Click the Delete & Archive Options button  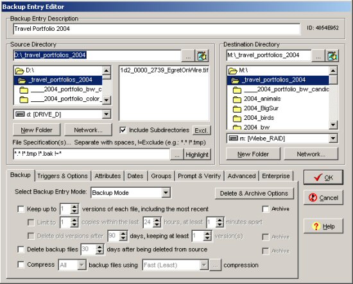(254, 194)
